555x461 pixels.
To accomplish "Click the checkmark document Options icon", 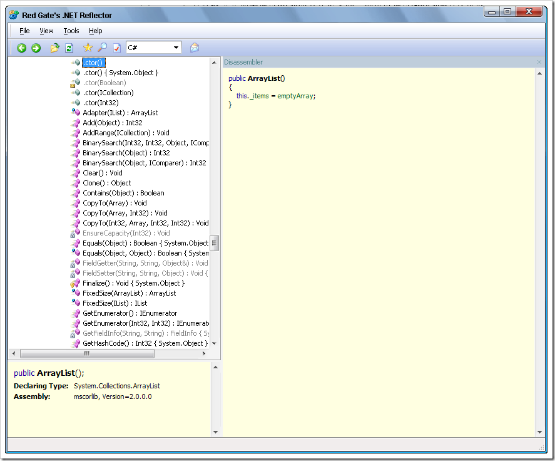I will (117, 48).
